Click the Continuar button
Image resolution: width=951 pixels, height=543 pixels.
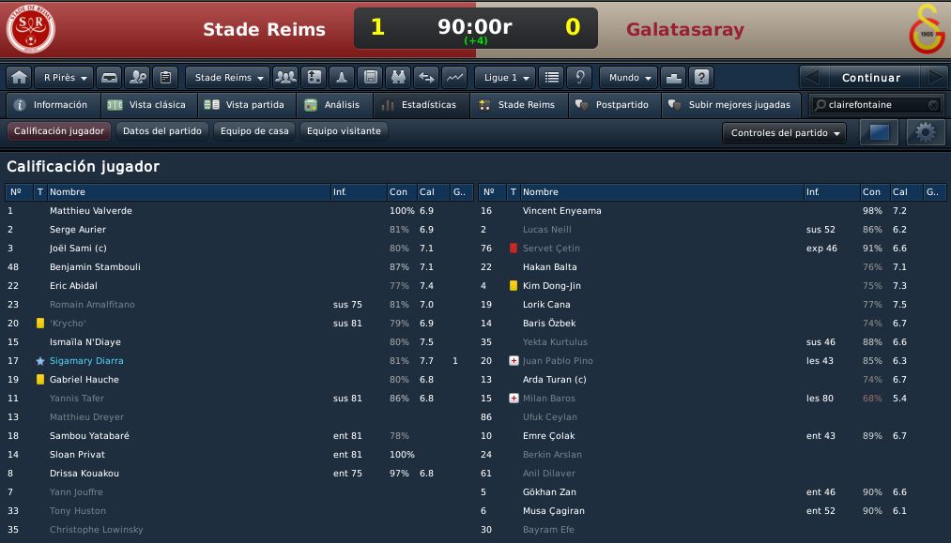[871, 78]
